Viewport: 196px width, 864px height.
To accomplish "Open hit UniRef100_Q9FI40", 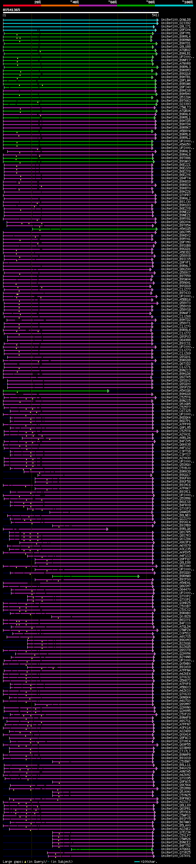I will (x=175, y=87).
